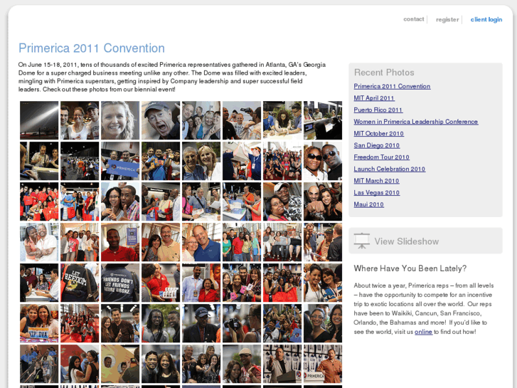Open the Freedom Tour 2010 album

click(381, 157)
